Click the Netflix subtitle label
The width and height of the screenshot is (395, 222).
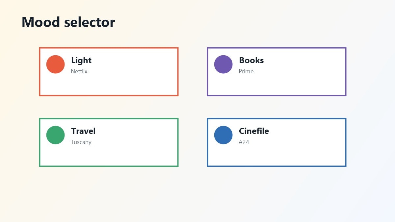(79, 71)
